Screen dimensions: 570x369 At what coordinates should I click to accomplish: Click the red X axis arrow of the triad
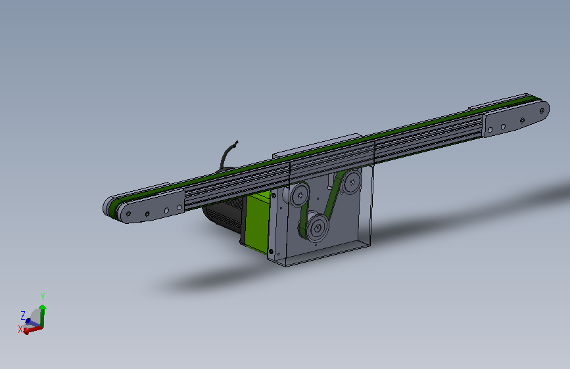[33, 330]
